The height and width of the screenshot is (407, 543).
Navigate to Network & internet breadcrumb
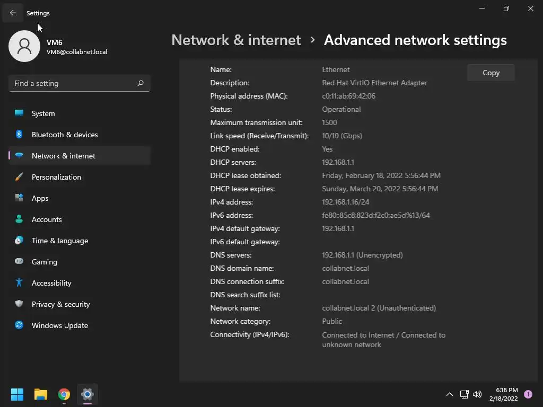tap(236, 40)
